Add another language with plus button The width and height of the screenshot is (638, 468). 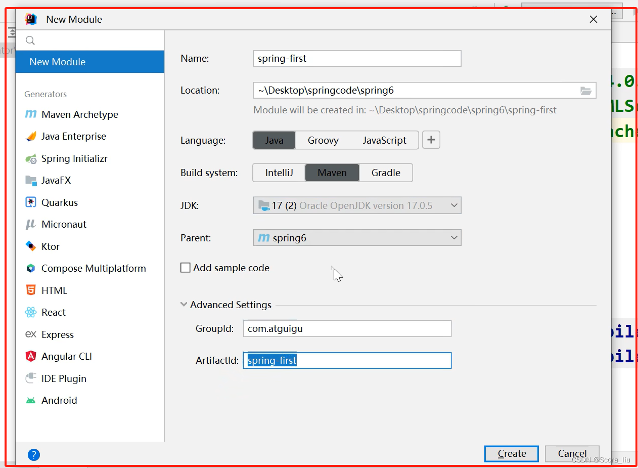click(431, 140)
